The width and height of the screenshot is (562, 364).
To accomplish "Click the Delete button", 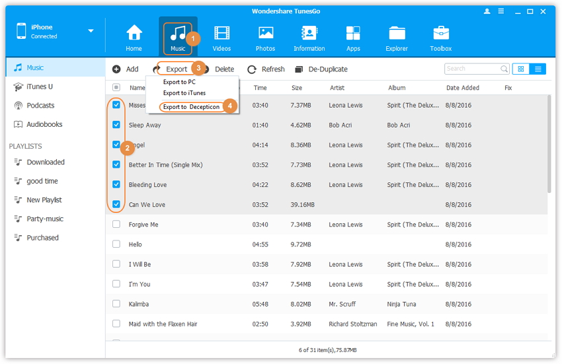I will 224,69.
